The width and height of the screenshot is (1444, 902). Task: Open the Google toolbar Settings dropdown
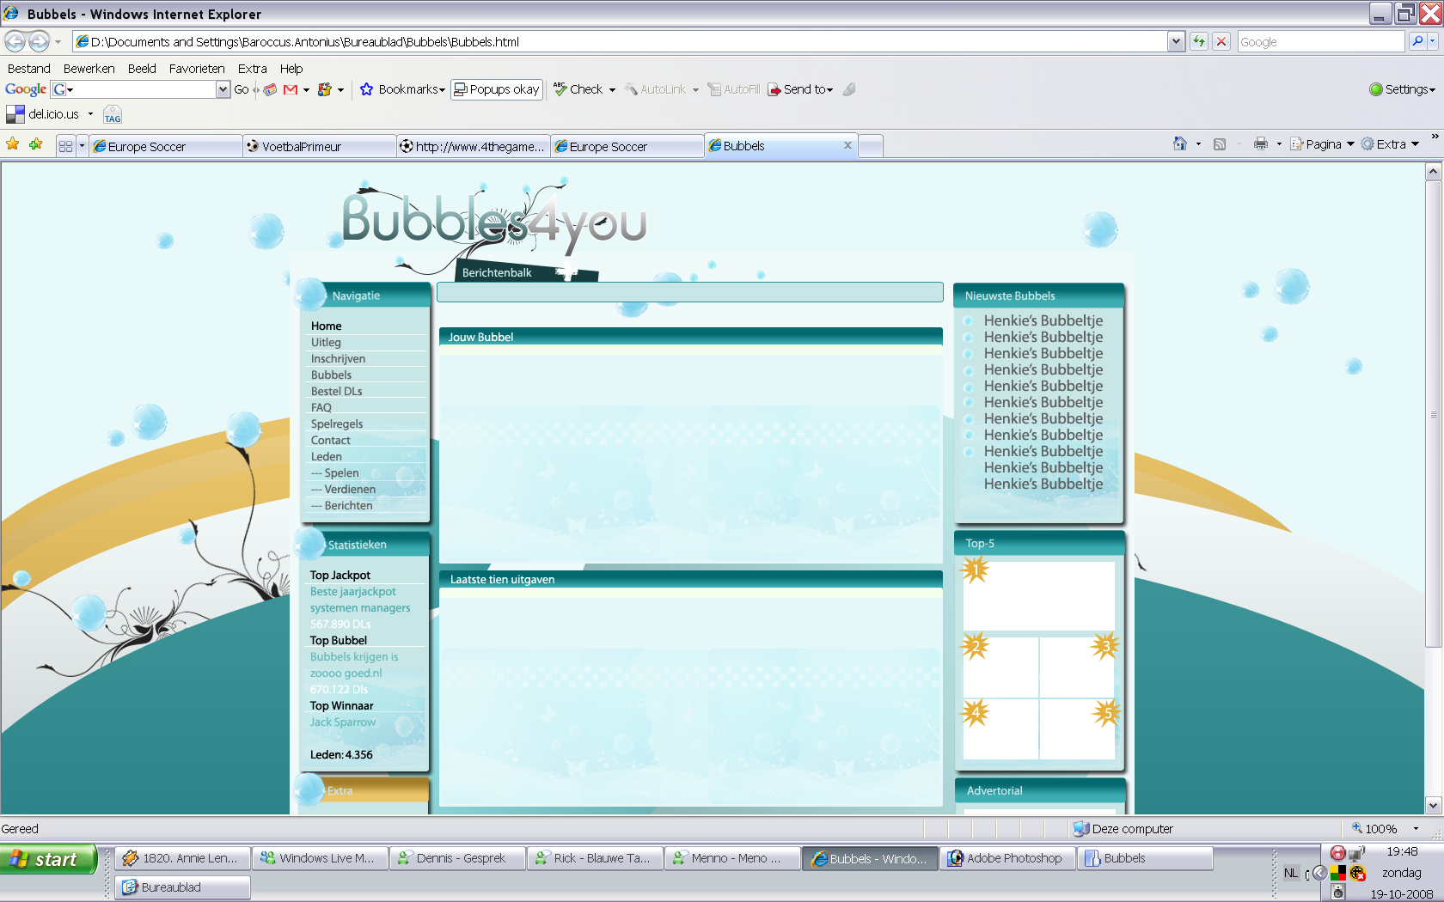coord(1402,89)
